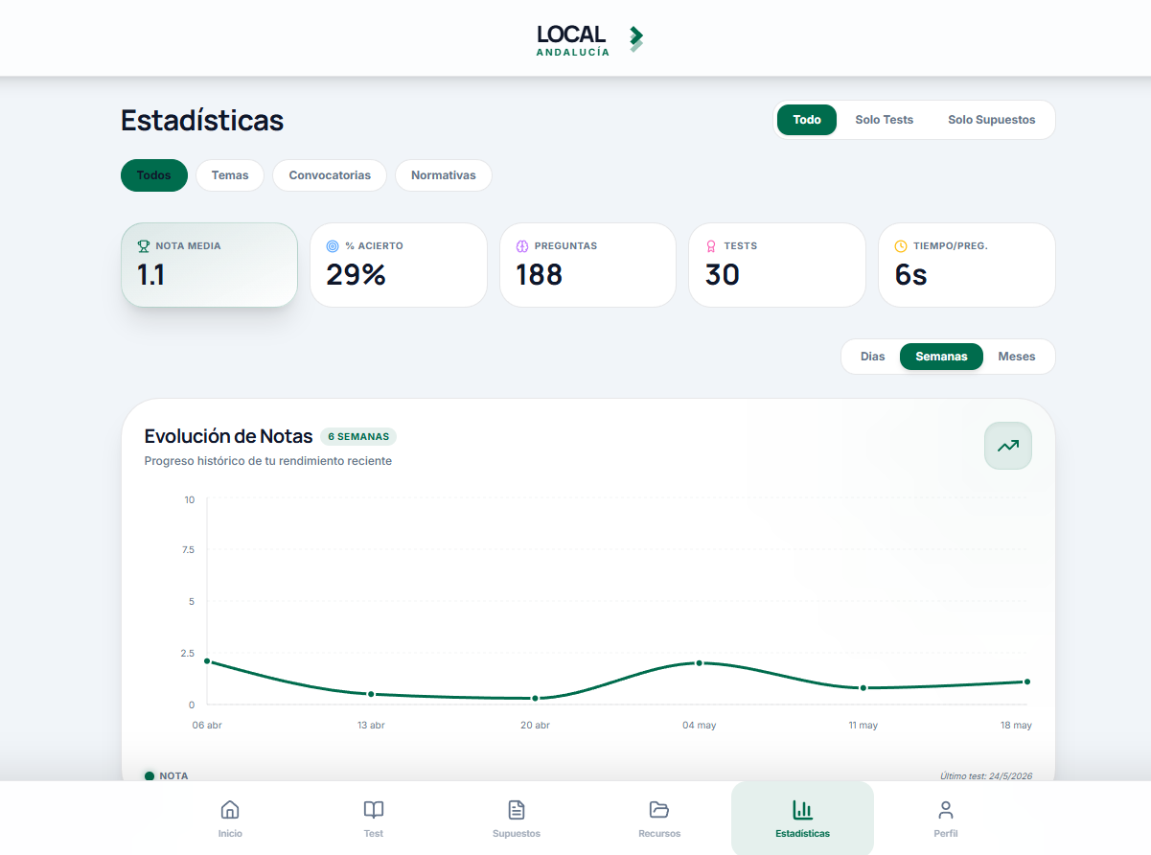
Task: Click the Perfil user icon
Action: pyautogui.click(x=946, y=810)
